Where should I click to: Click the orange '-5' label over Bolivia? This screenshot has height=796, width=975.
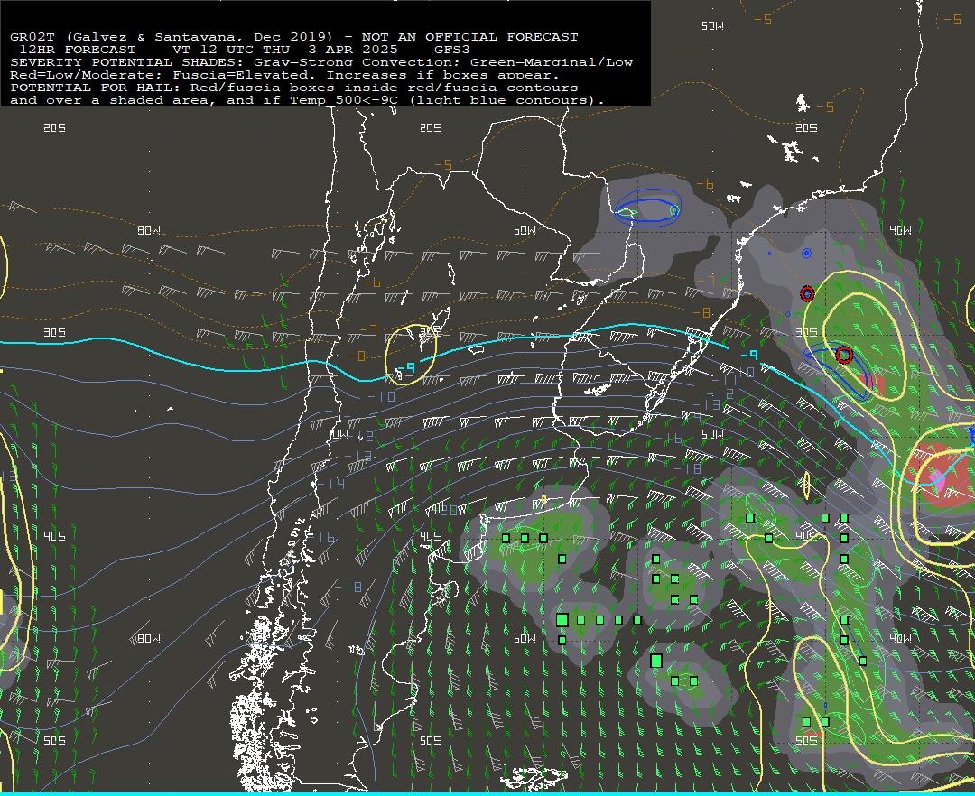coord(442,164)
